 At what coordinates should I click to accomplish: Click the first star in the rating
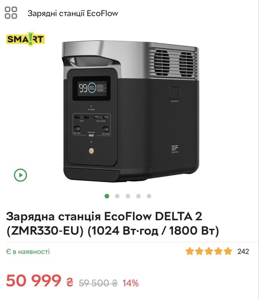tap(190, 252)
